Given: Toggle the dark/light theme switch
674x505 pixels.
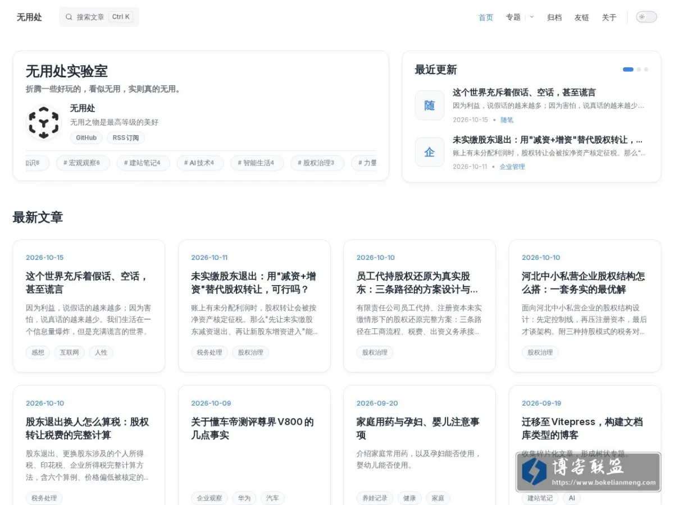Looking at the screenshot, I should [646, 17].
